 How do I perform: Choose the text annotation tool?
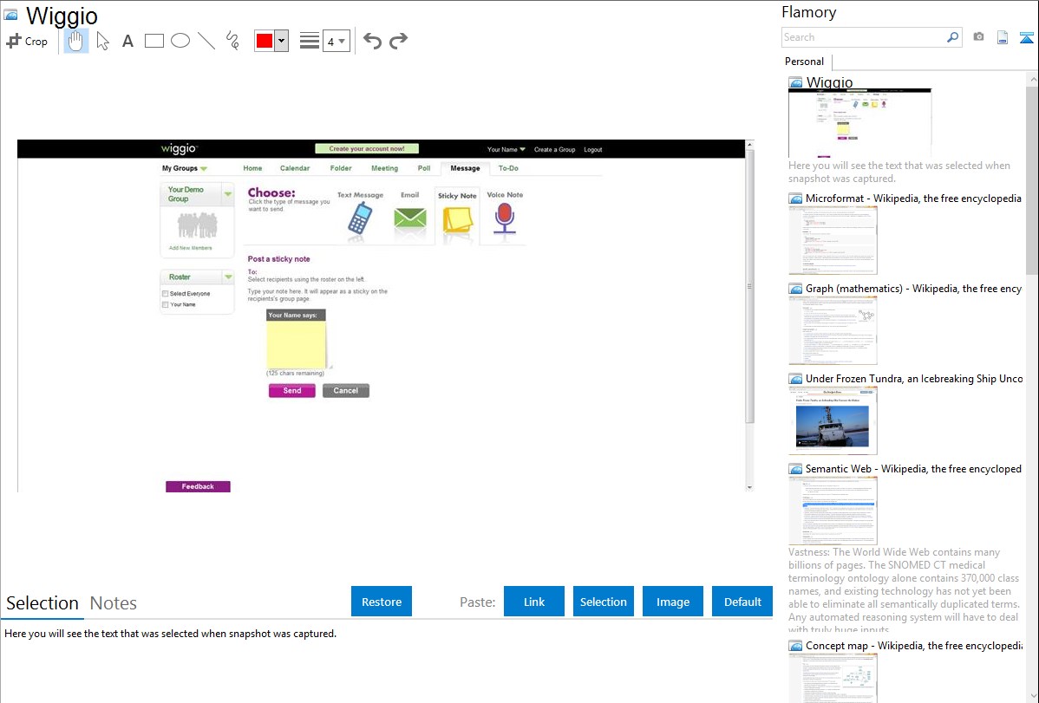pyautogui.click(x=127, y=41)
